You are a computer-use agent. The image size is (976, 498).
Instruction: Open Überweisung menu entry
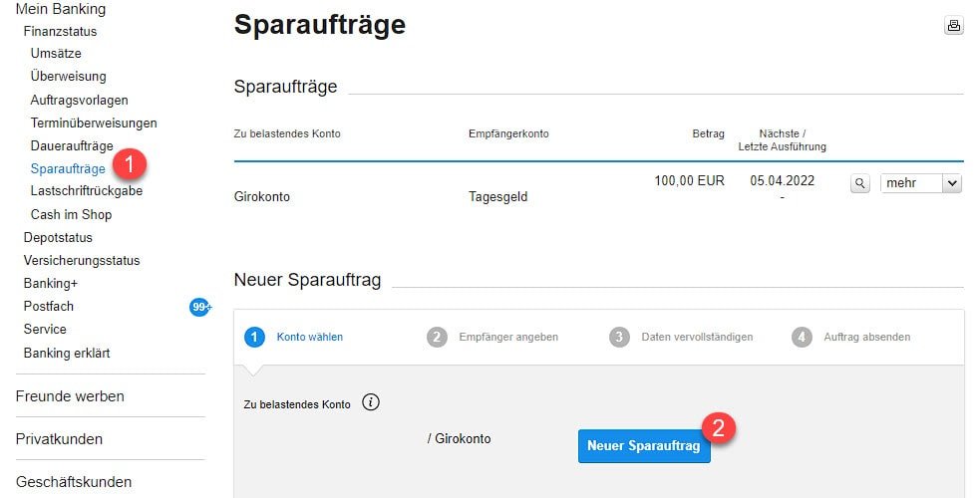[x=69, y=77]
